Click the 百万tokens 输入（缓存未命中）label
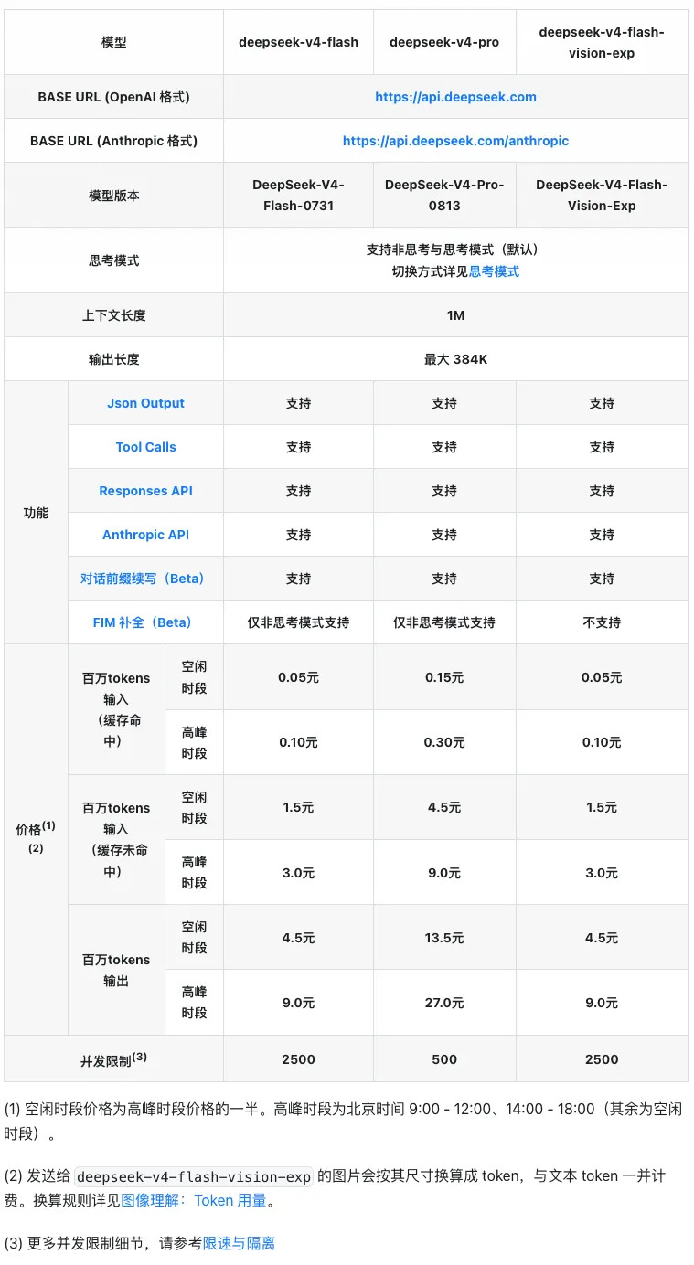This screenshot has height=1265, width=694. point(116,839)
